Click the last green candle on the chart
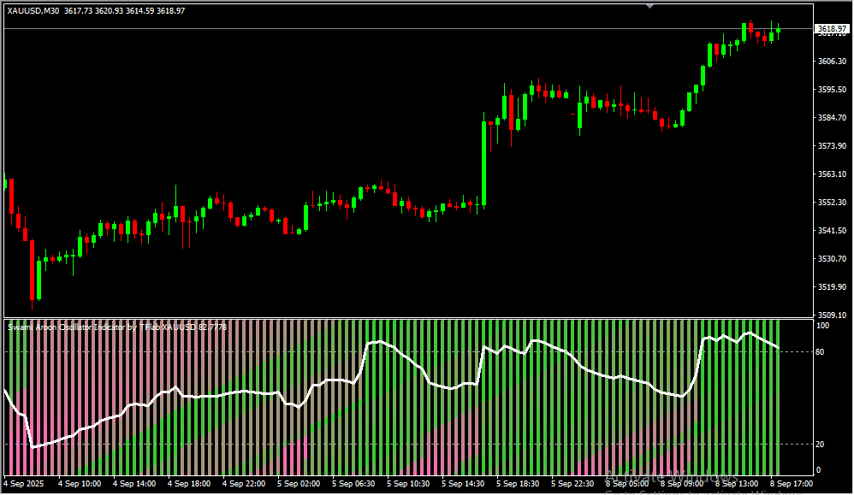This screenshot has height=495, width=854. (x=778, y=31)
